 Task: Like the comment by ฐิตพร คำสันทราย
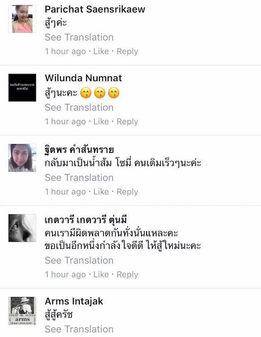point(101,192)
